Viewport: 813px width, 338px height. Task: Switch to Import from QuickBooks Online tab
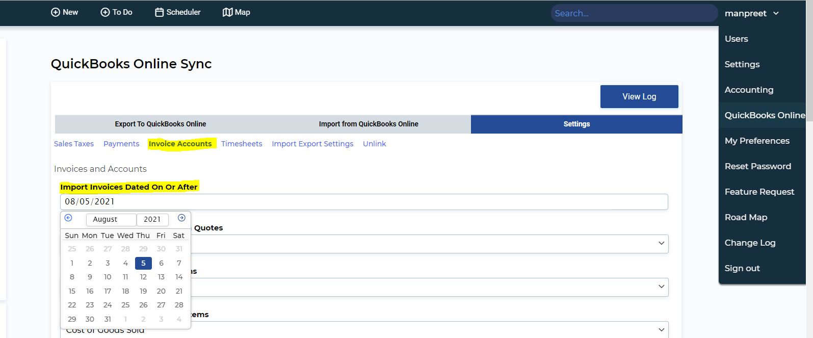click(369, 124)
